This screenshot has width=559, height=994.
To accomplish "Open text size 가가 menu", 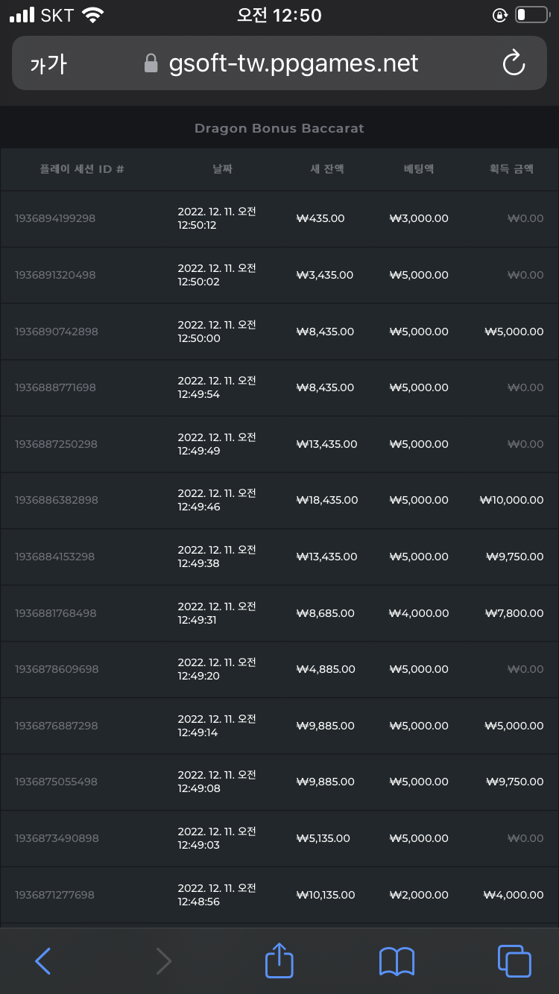I will point(48,64).
